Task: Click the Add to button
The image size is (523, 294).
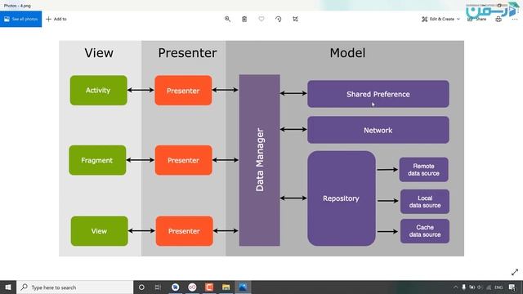Action: coord(56,19)
